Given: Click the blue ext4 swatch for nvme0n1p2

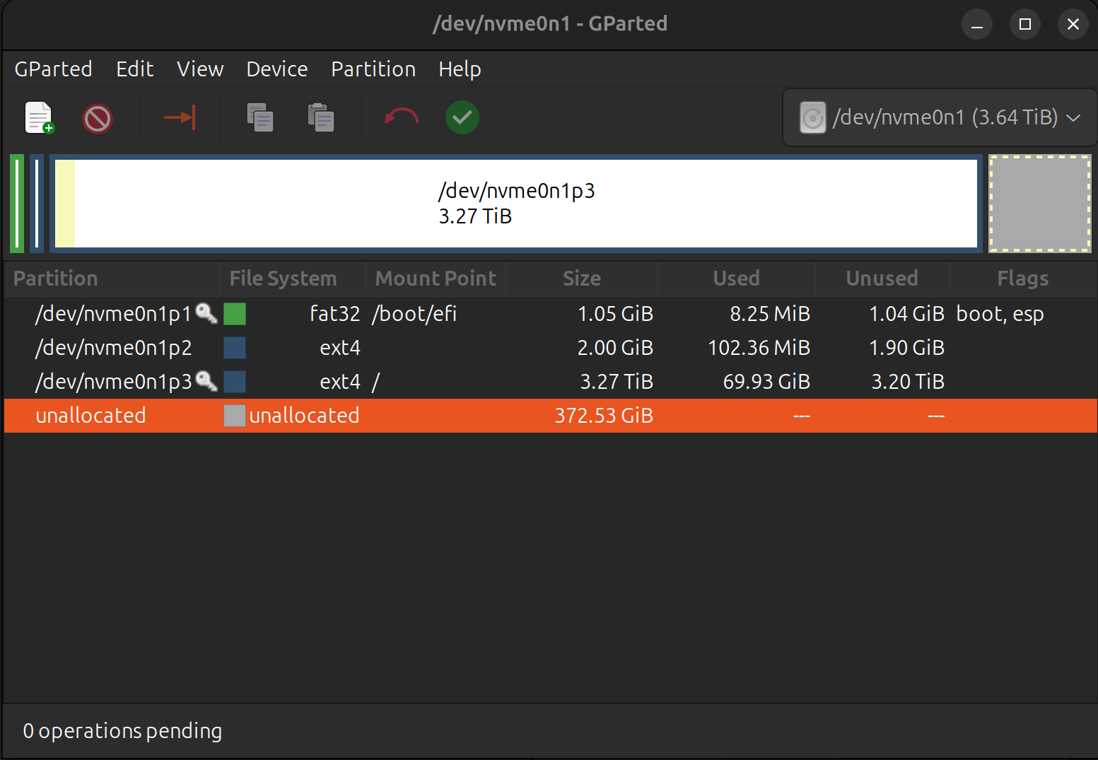Looking at the screenshot, I should tap(235, 348).
